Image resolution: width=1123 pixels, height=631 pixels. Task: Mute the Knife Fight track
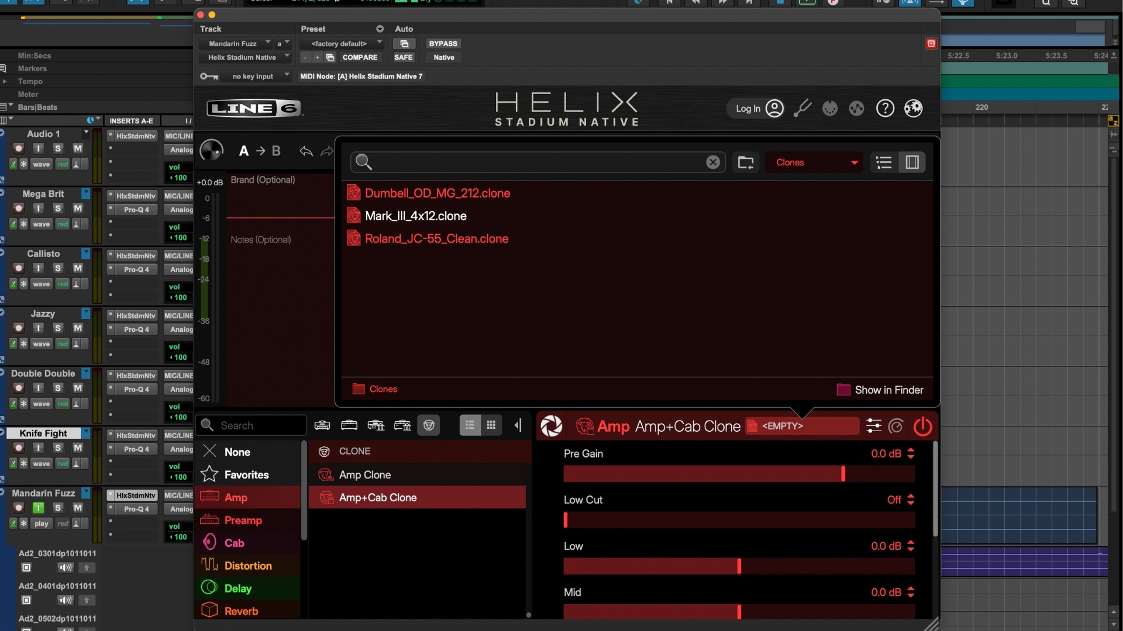coord(78,448)
